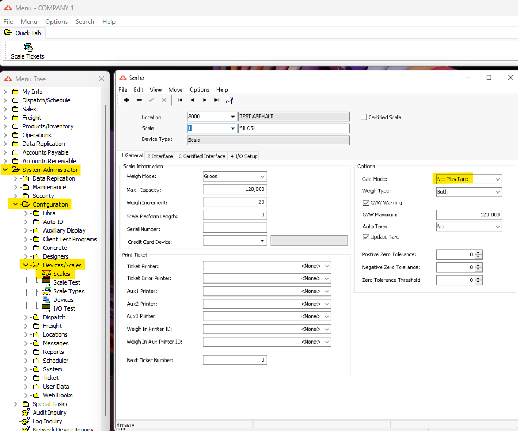Click the Max. Capacity input field
Screen dimensions: 518x431
click(235, 189)
